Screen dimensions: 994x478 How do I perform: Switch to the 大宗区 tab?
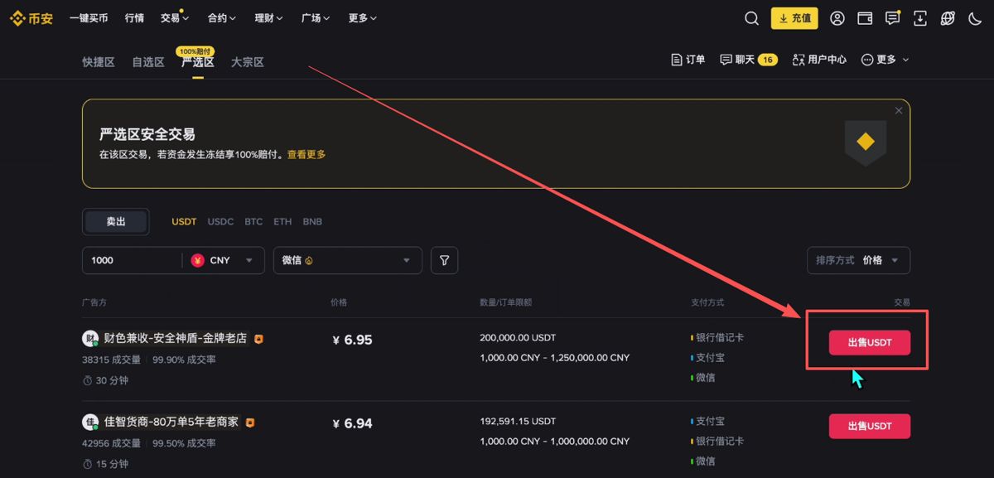(246, 61)
